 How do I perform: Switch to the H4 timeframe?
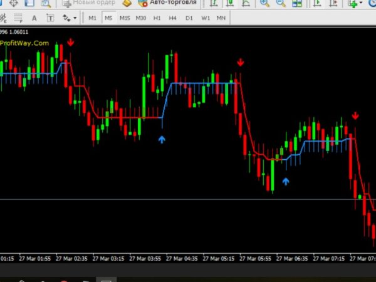[x=173, y=18]
